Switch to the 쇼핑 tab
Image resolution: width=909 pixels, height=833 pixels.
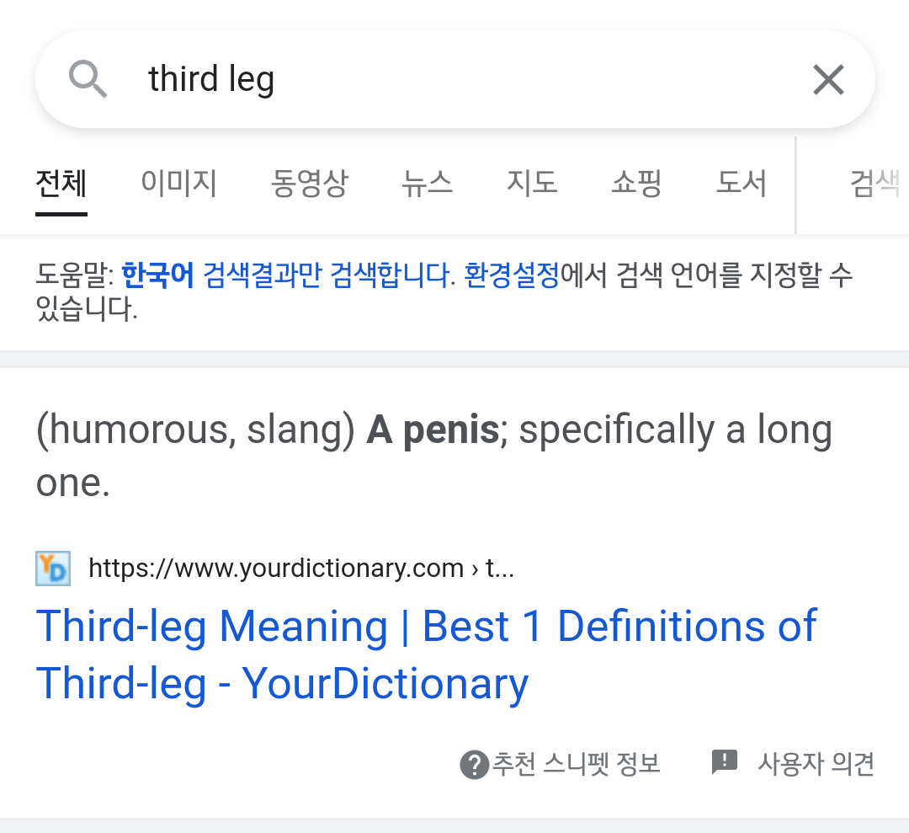pyautogui.click(x=636, y=184)
